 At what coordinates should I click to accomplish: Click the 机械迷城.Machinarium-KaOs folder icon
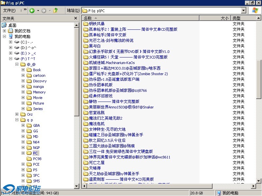click(86, 63)
